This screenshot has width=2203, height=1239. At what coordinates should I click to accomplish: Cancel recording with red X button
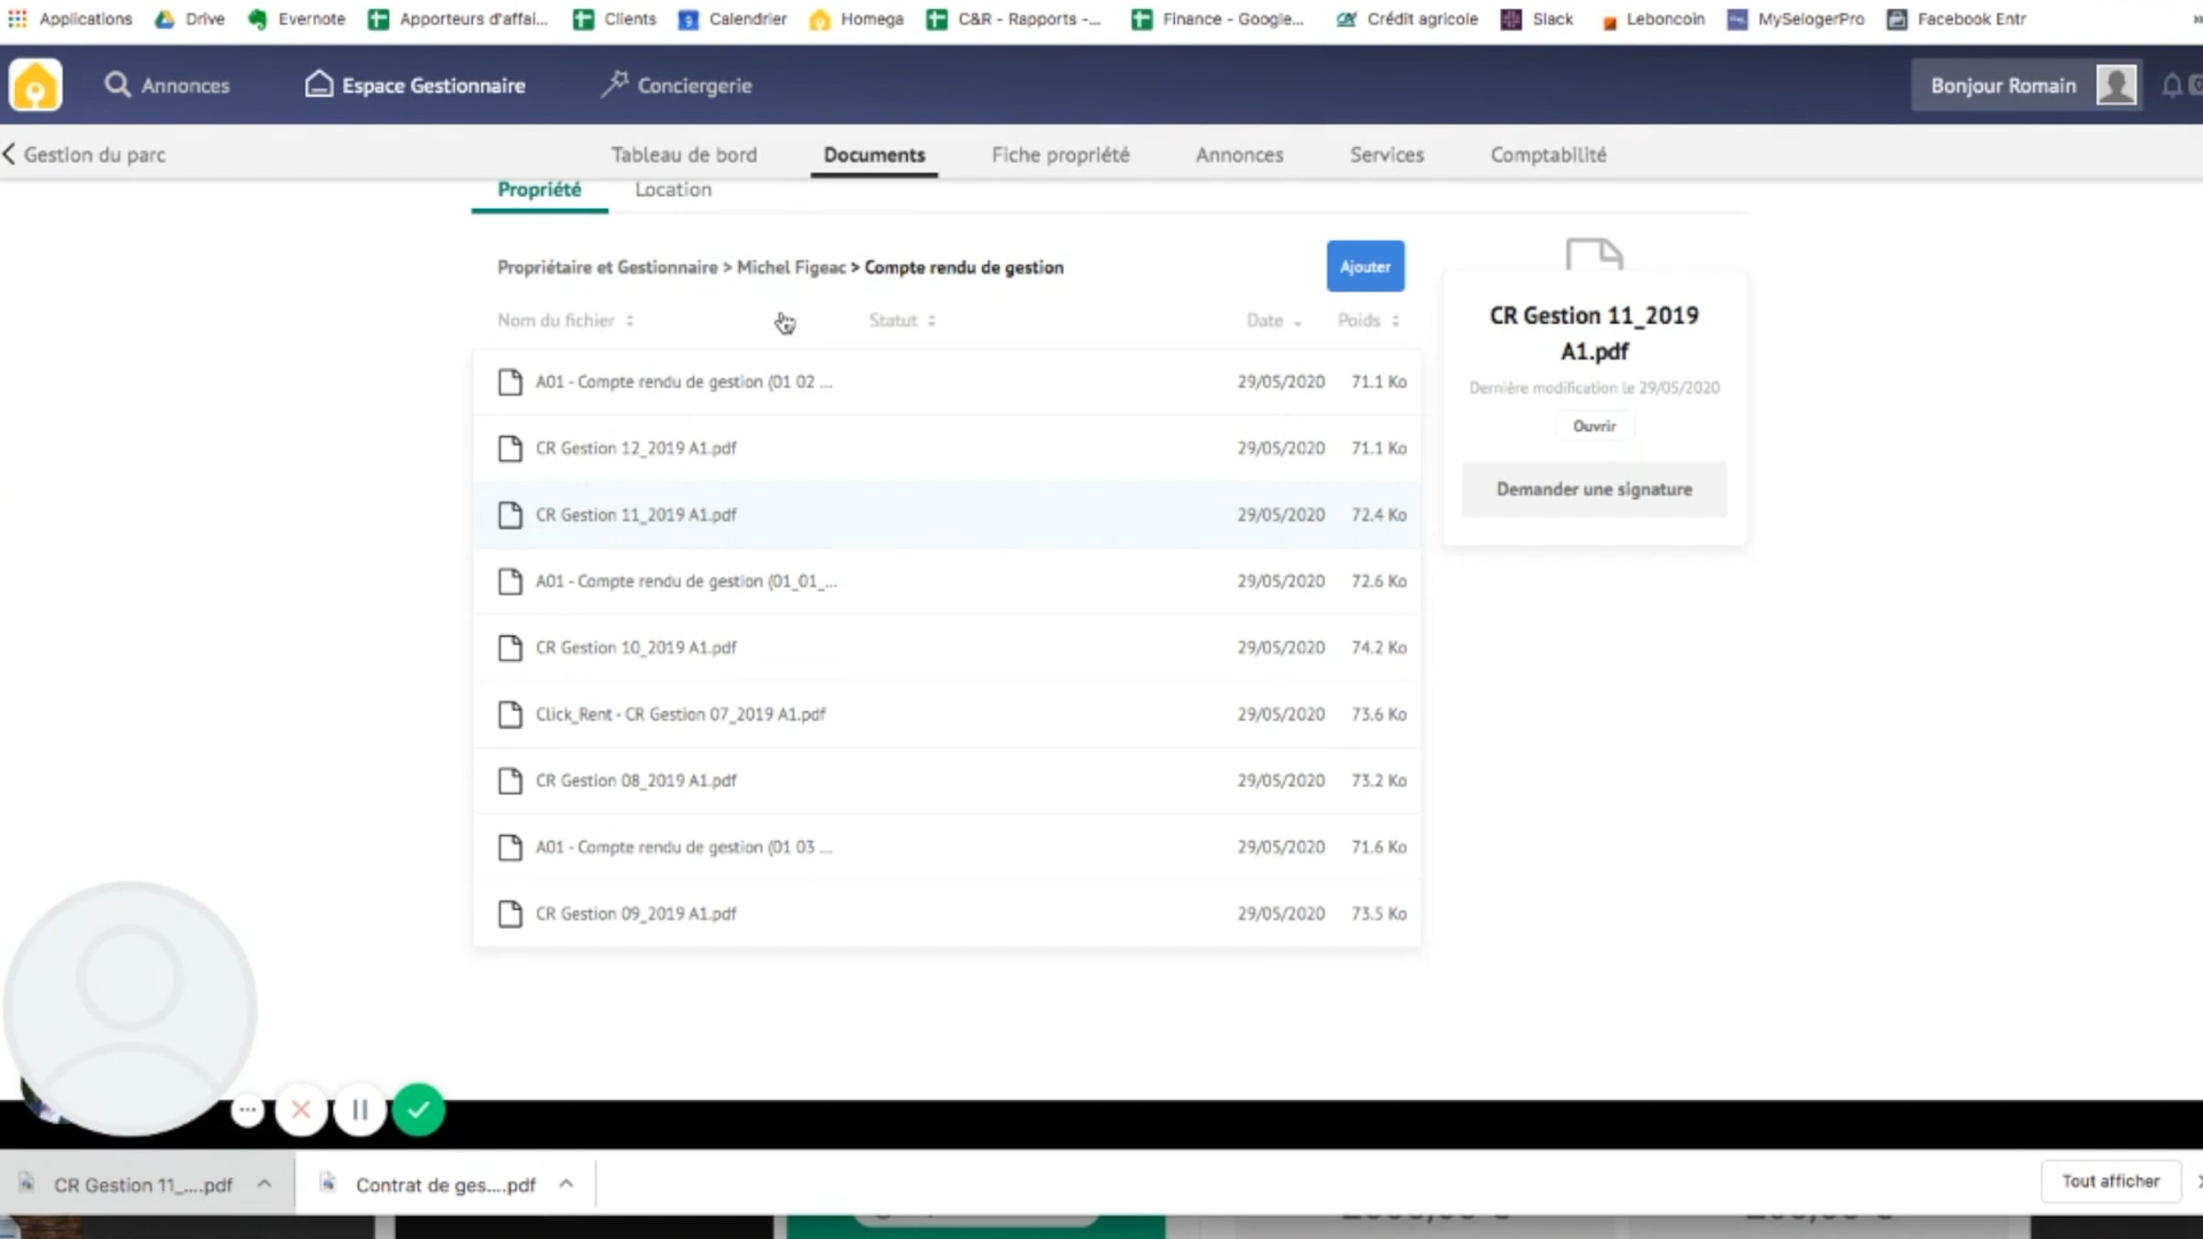(301, 1111)
